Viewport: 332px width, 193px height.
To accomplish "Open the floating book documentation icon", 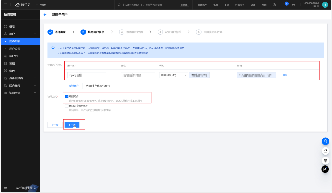I will [325, 160].
